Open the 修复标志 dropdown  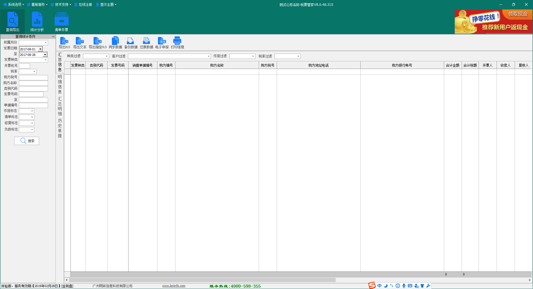(x=32, y=123)
